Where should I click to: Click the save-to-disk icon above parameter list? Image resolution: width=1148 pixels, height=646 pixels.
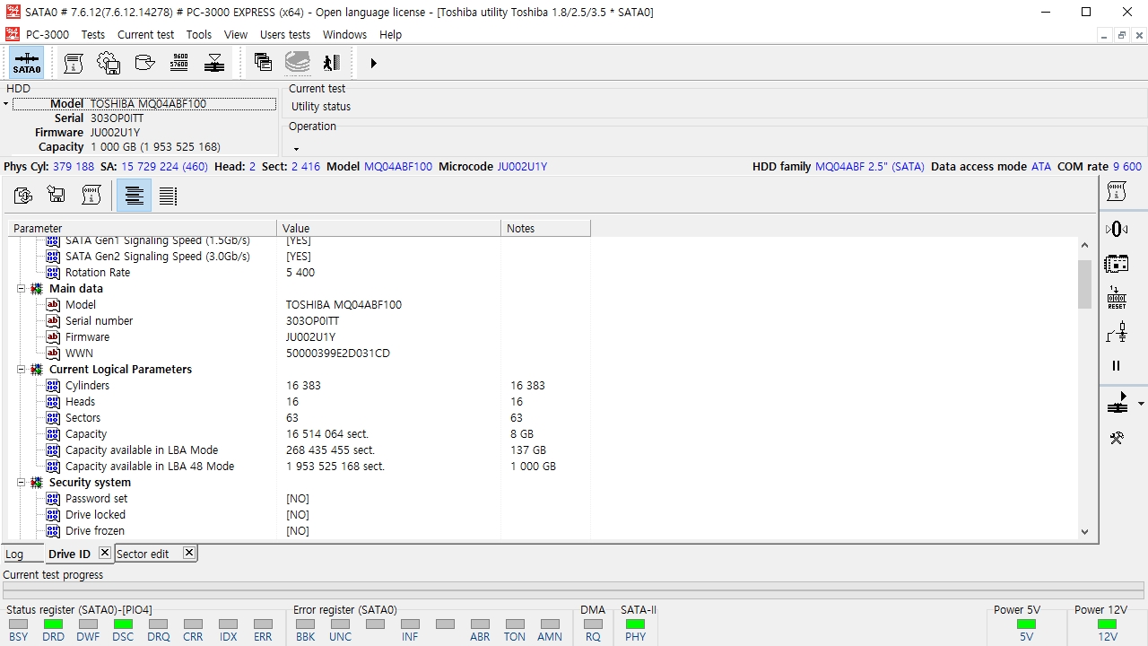point(57,196)
